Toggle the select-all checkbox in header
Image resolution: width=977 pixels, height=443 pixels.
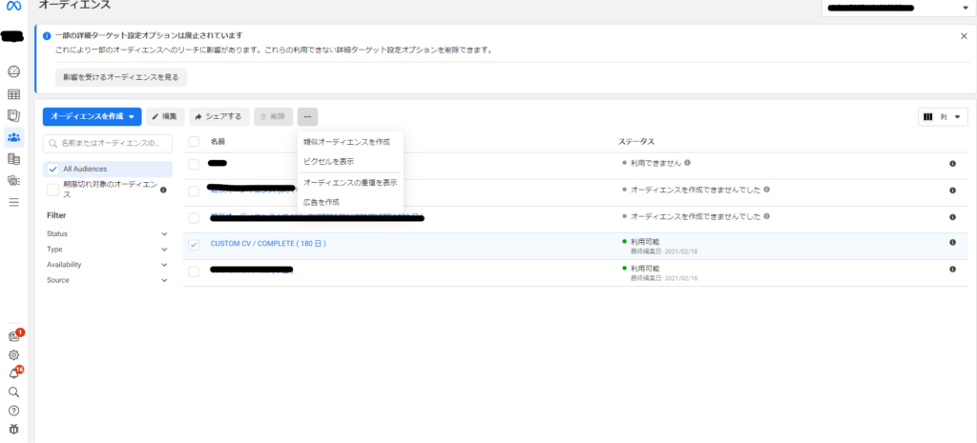tap(194, 141)
